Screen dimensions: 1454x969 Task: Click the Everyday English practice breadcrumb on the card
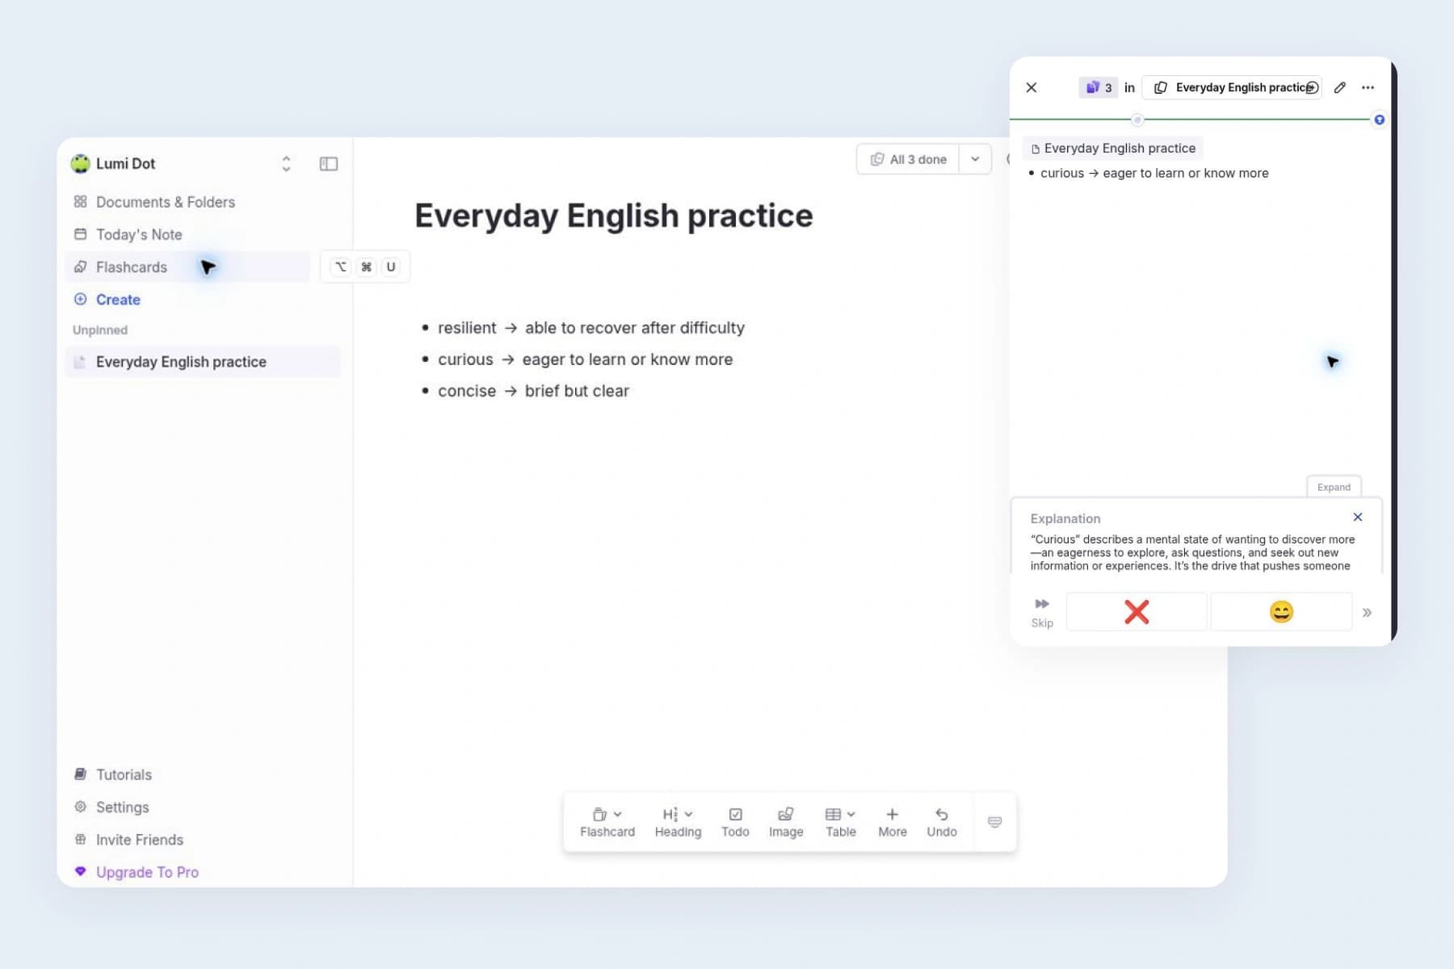(x=1113, y=149)
